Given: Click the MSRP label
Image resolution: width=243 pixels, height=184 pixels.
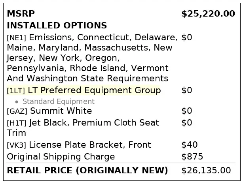Looking at the screenshot, I should 21,13.
